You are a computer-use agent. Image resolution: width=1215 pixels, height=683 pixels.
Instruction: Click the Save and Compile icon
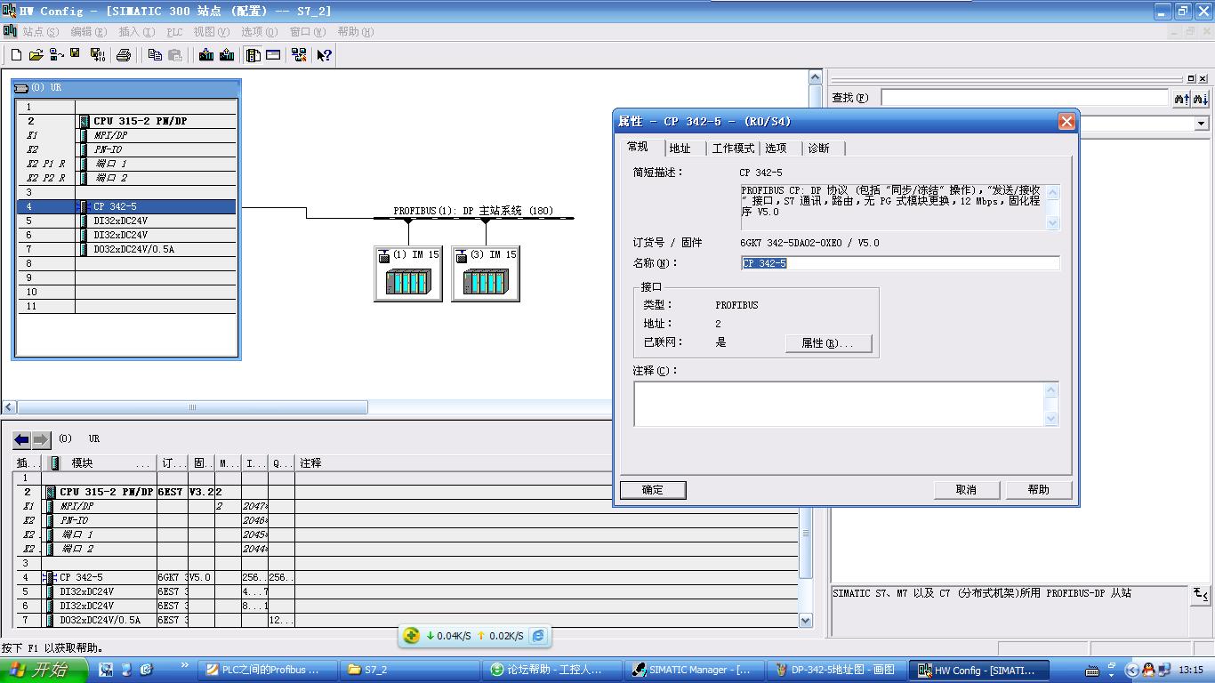[98, 55]
